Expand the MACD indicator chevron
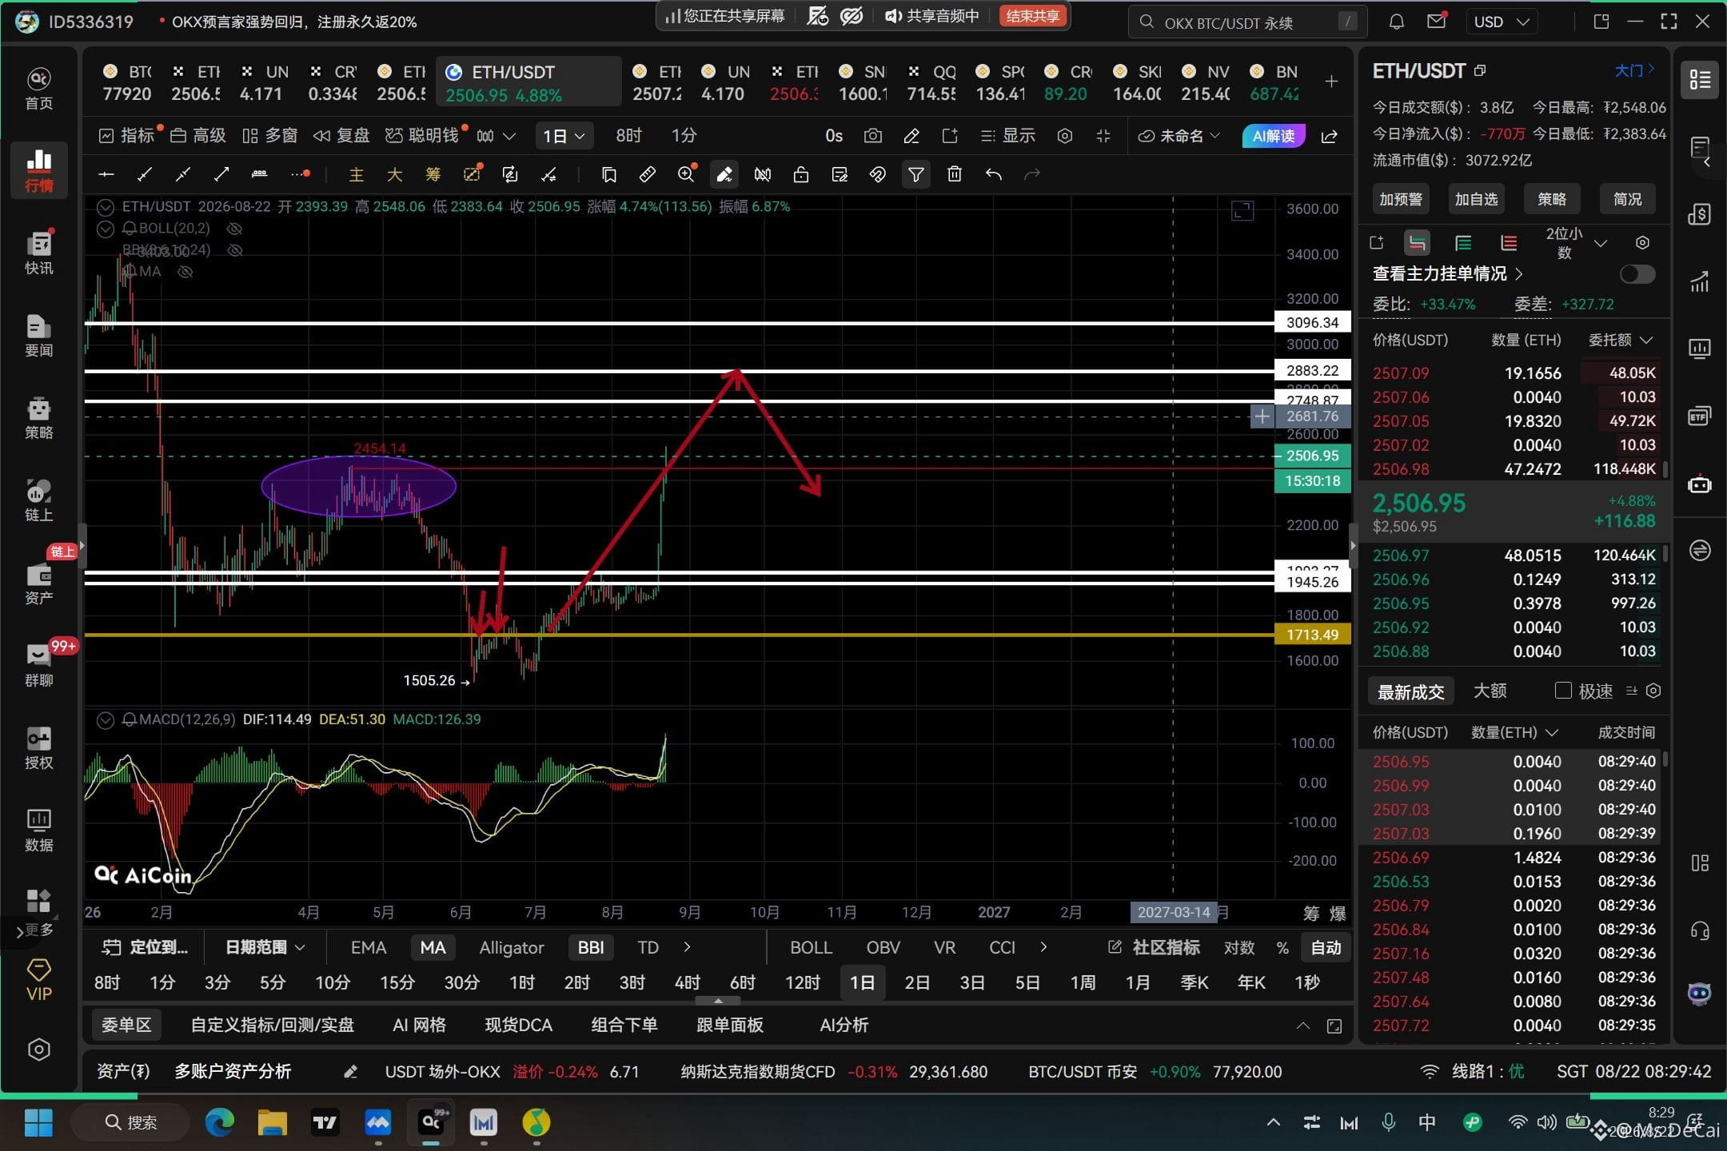The image size is (1727, 1151). point(105,720)
